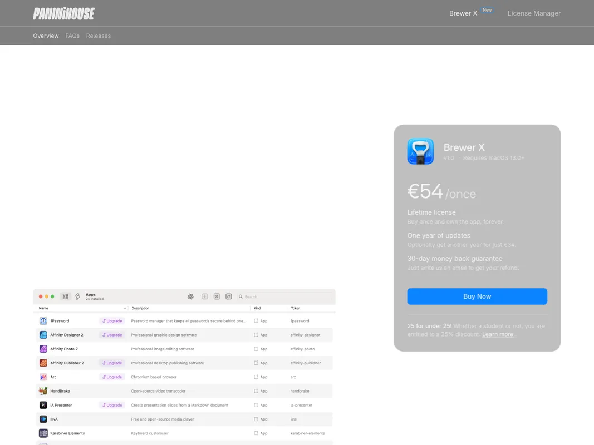Click the 1Password app icon
Screen dimensions: 594x445
(x=43, y=321)
